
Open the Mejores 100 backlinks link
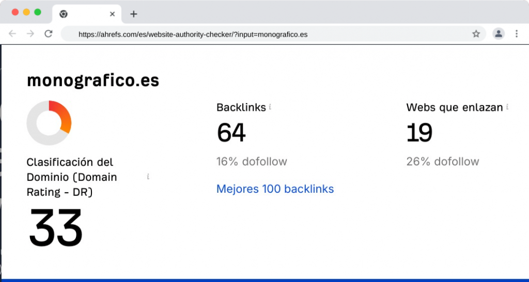275,189
